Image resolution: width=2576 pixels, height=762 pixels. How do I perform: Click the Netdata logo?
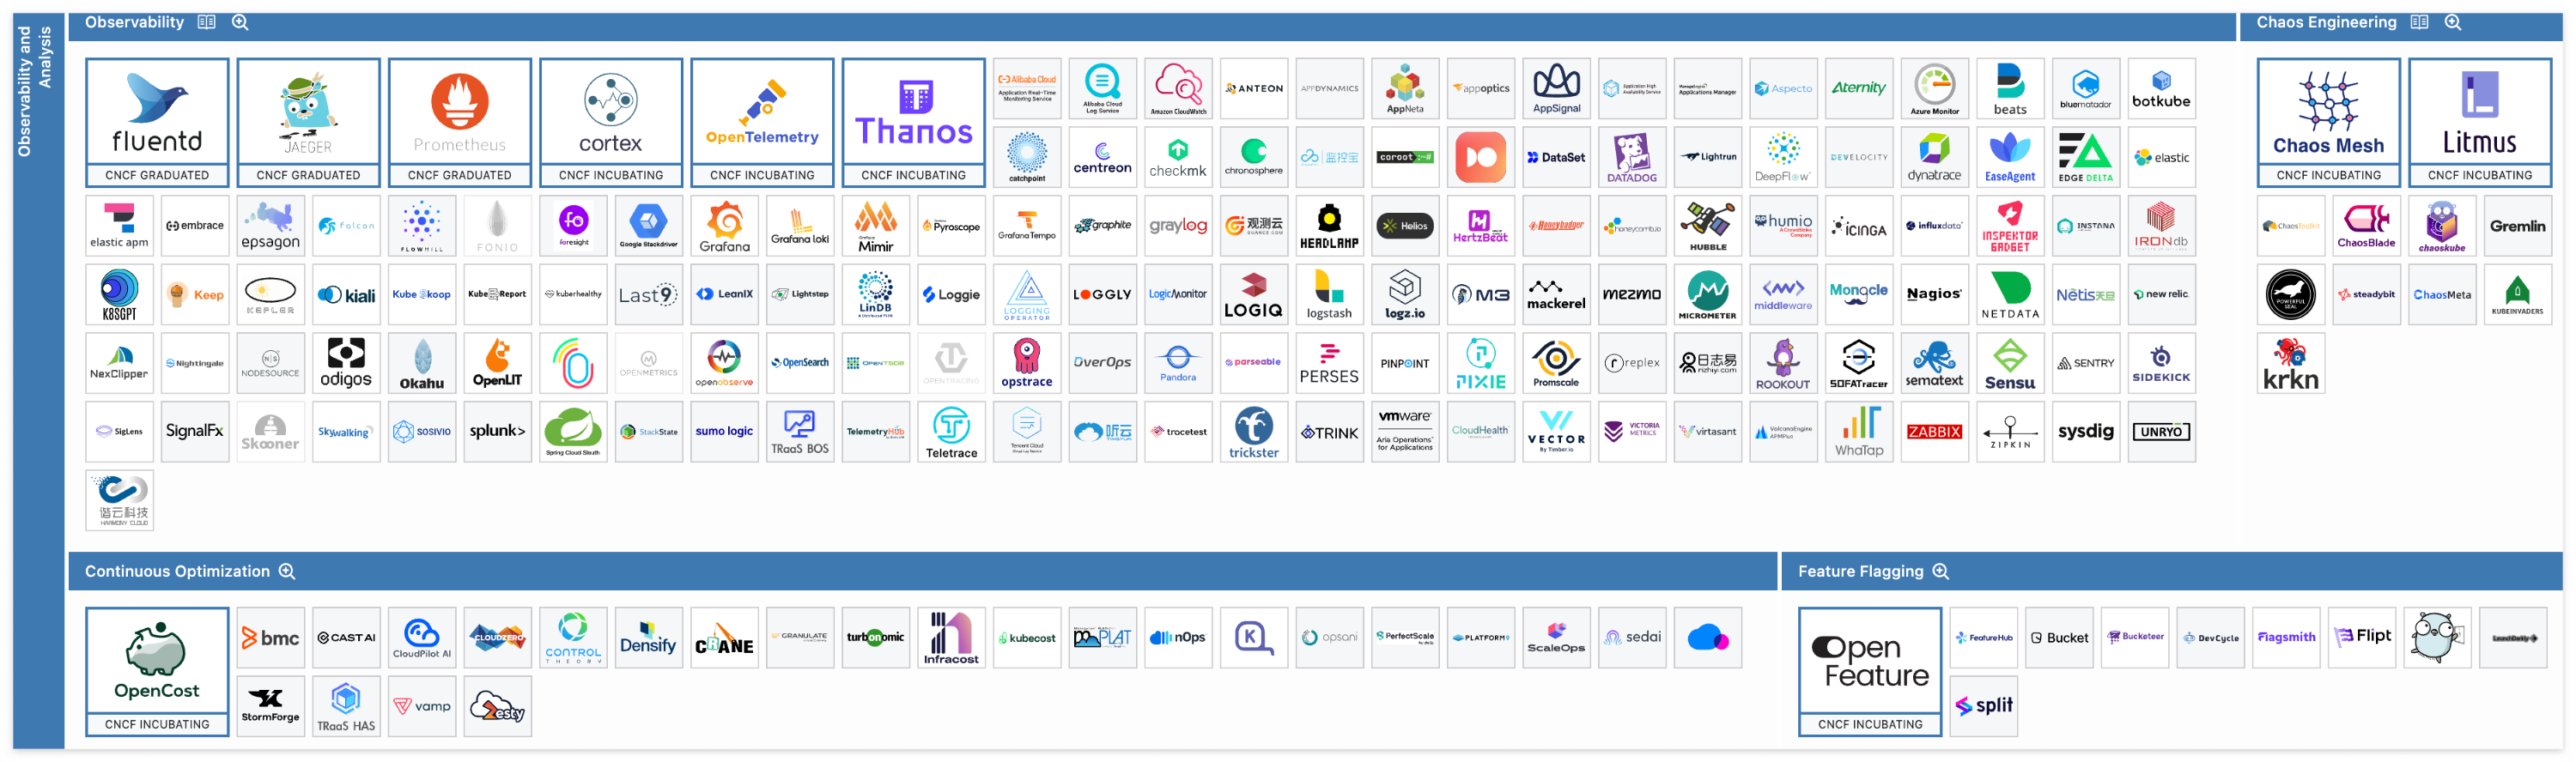[2010, 294]
